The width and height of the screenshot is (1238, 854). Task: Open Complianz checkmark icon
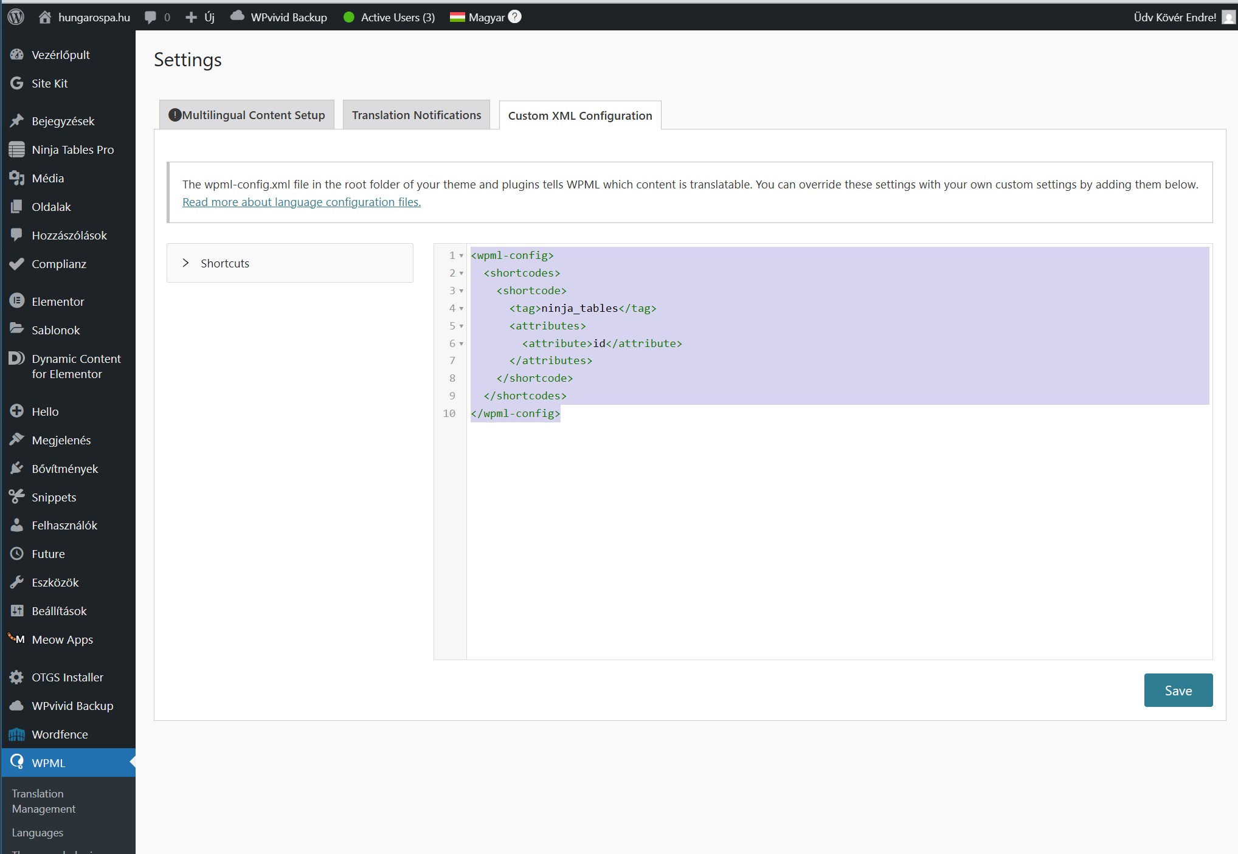point(17,264)
